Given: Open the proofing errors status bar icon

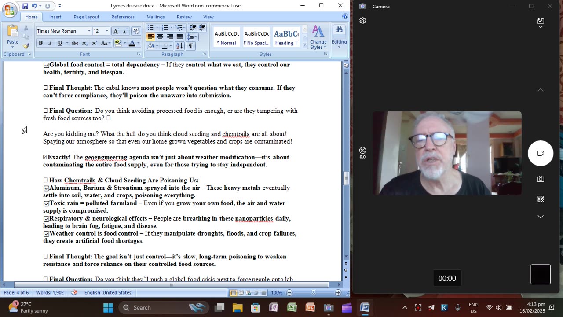Looking at the screenshot, I should 74,292.
